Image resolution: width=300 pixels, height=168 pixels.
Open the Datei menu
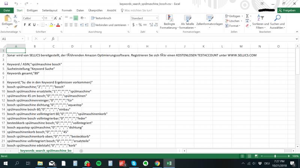7,10
